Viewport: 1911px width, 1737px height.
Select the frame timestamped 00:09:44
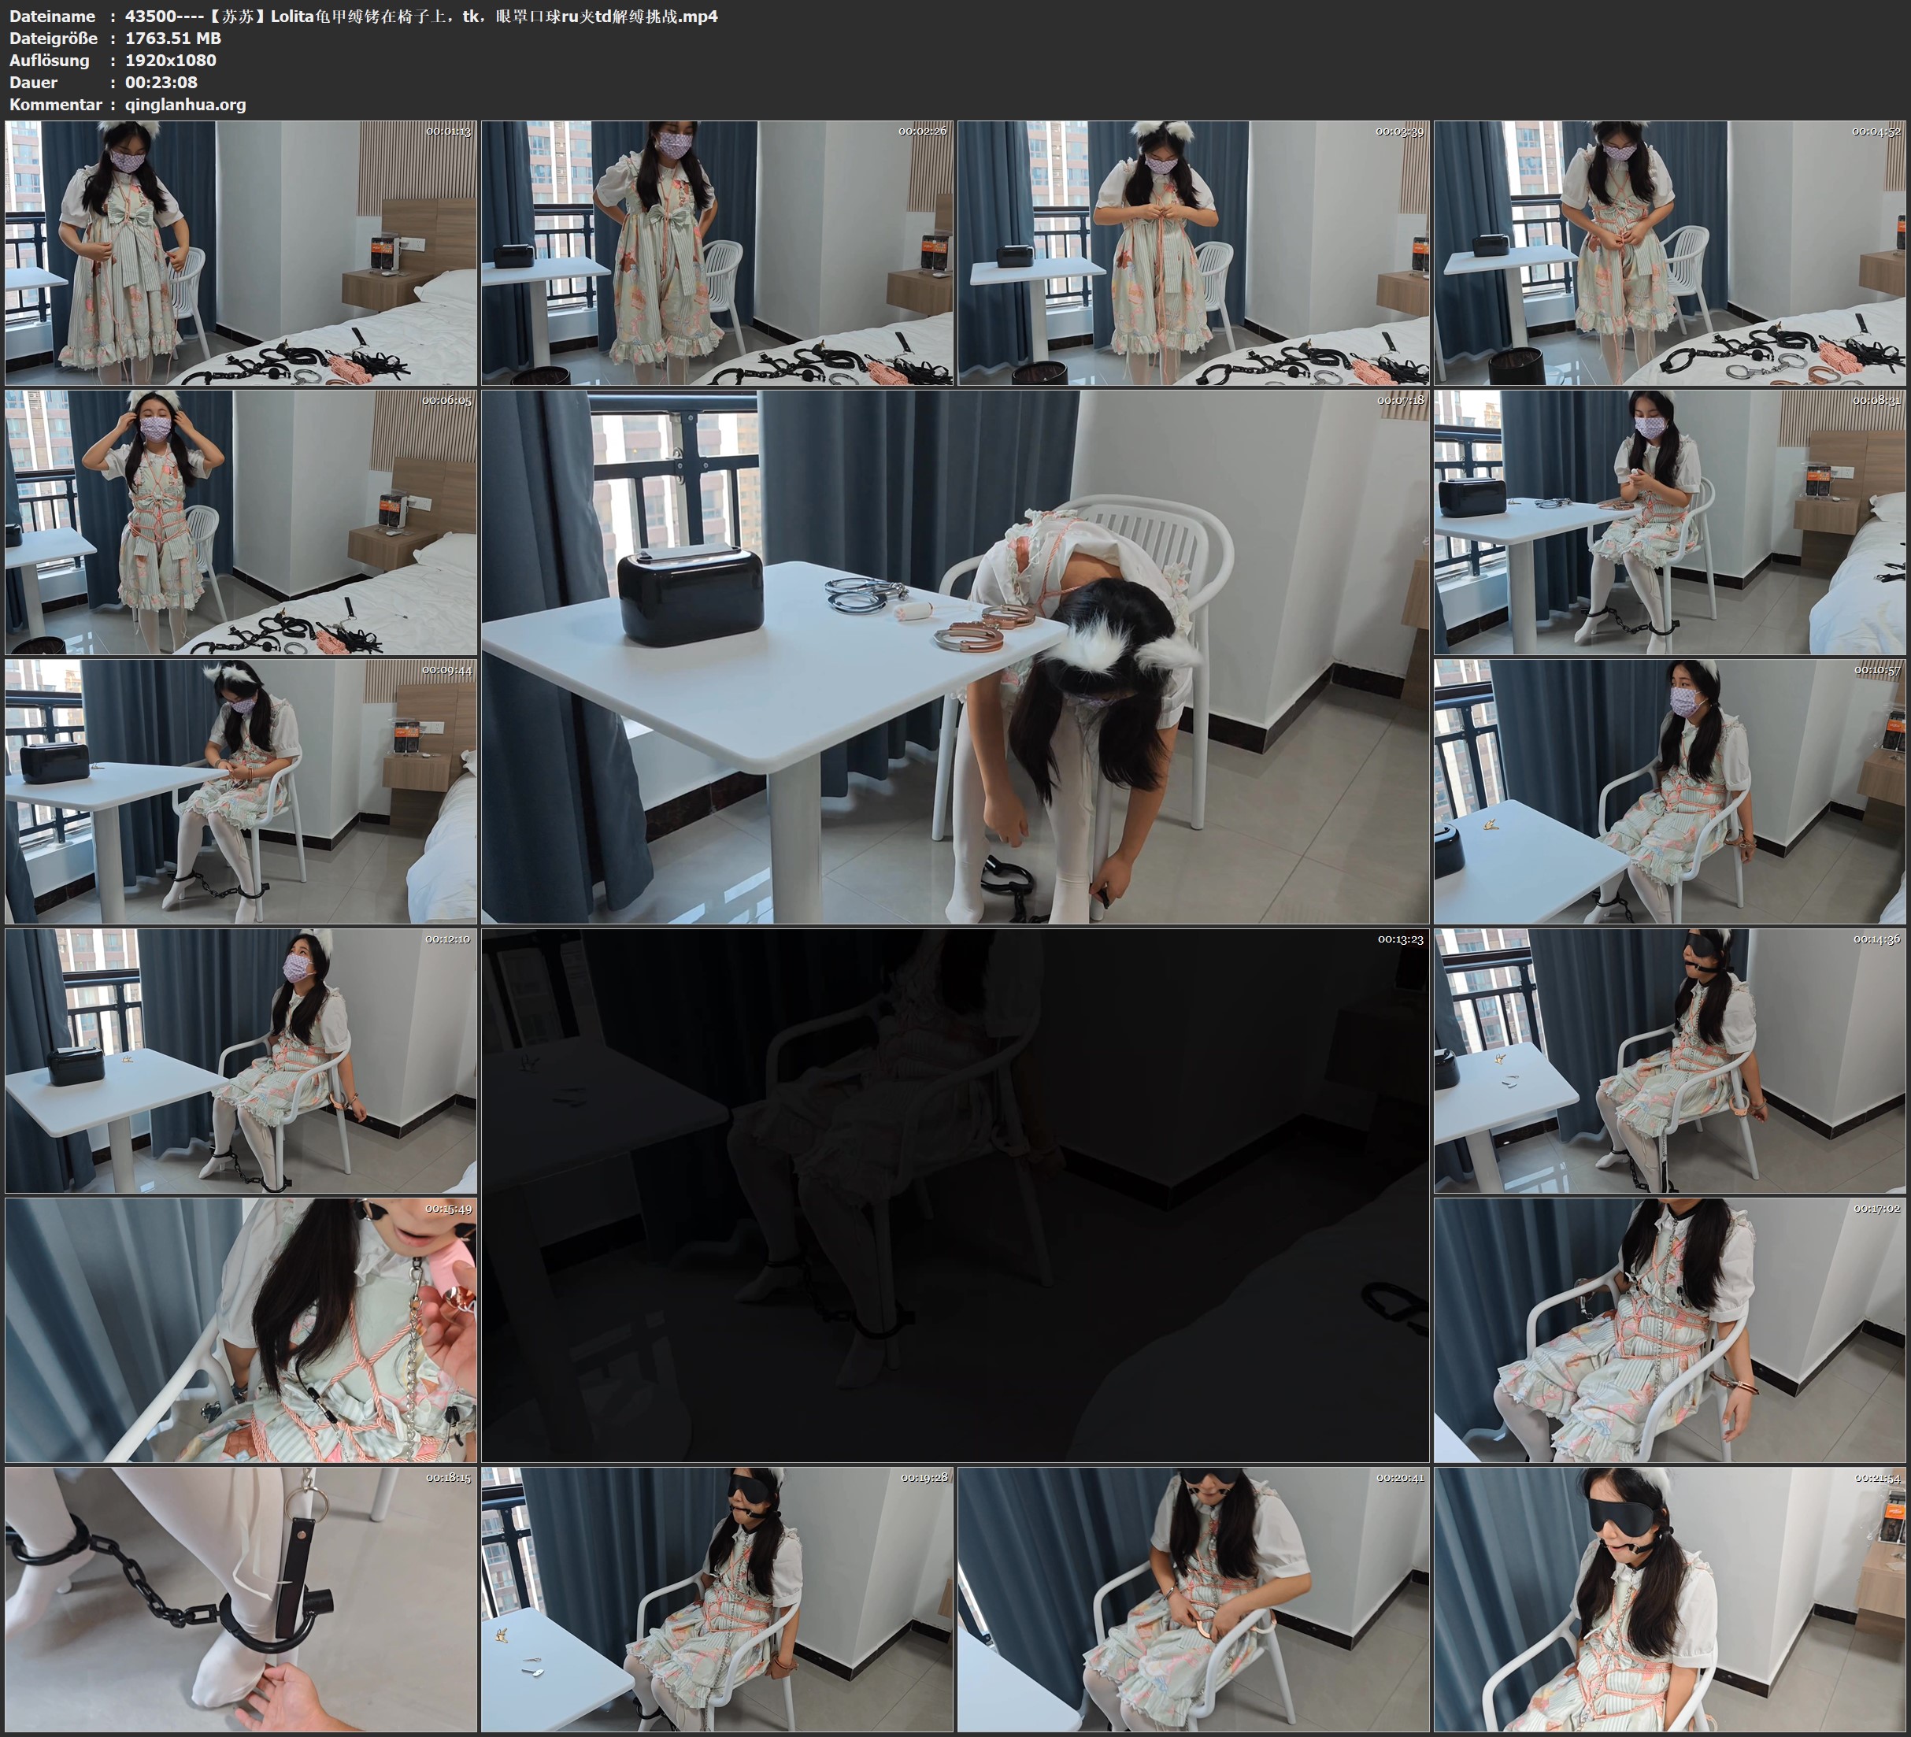pyautogui.click(x=241, y=791)
